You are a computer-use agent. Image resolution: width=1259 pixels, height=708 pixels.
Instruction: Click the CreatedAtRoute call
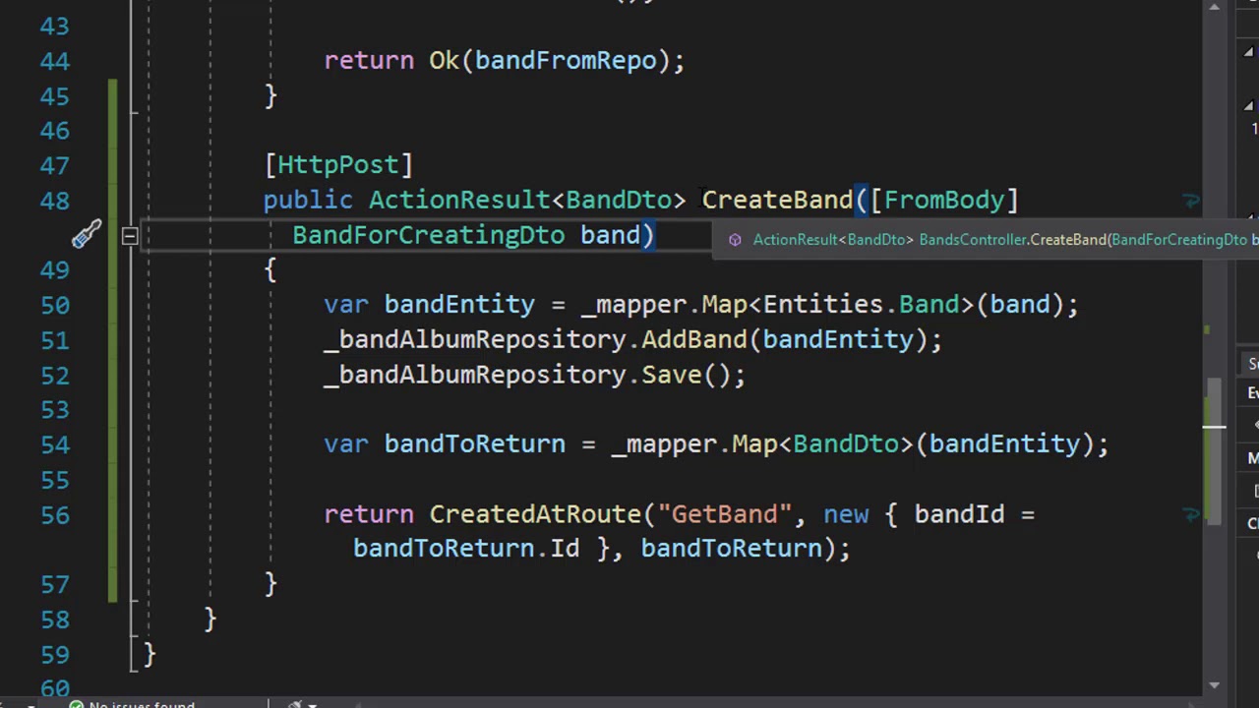tap(535, 514)
